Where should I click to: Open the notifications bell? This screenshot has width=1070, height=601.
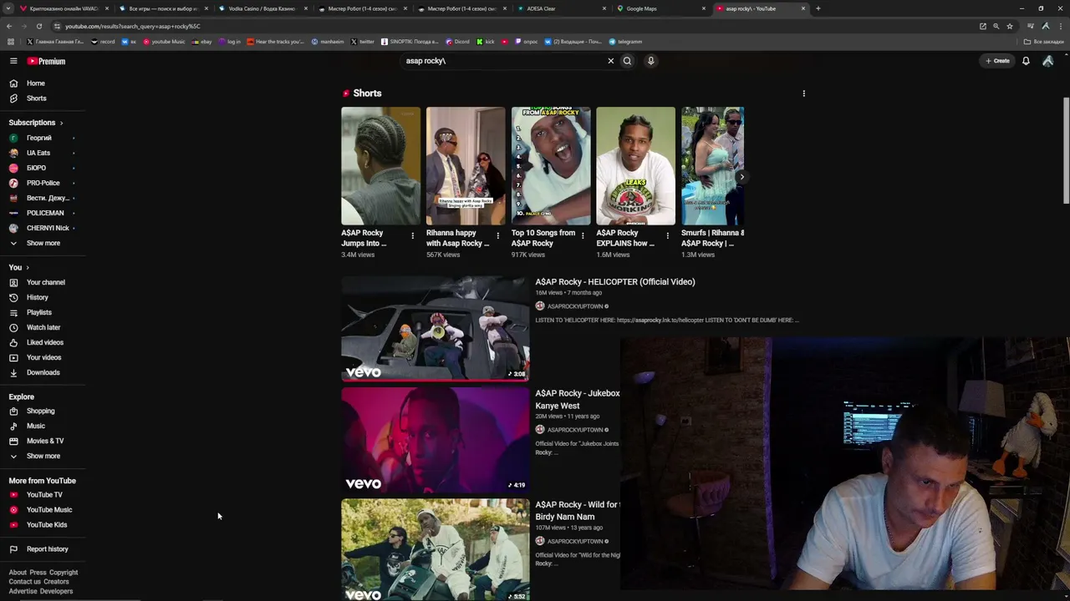click(1026, 61)
